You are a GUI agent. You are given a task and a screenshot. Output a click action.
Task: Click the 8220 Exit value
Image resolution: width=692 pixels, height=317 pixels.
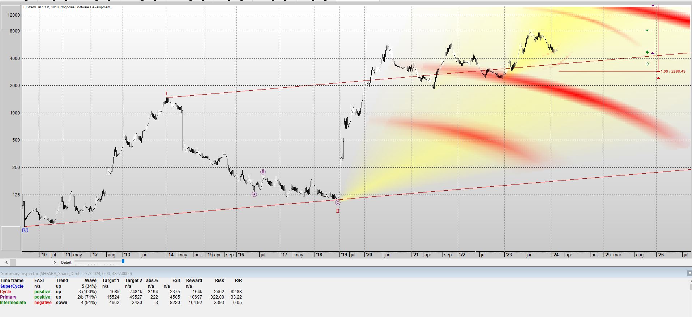click(x=175, y=303)
